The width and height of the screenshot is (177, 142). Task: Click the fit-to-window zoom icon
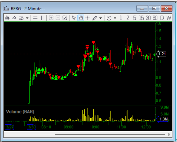tap(65, 18)
